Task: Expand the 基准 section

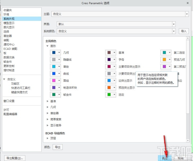Action: point(47,101)
